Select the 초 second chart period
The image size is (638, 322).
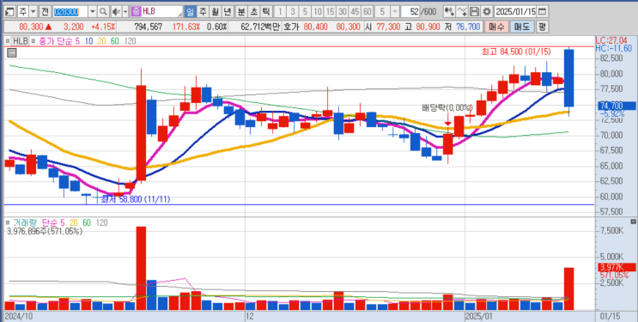[253, 11]
